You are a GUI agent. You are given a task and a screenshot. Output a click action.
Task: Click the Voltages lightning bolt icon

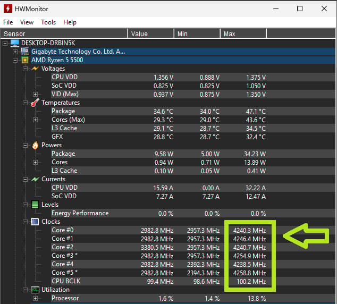tap(35, 69)
